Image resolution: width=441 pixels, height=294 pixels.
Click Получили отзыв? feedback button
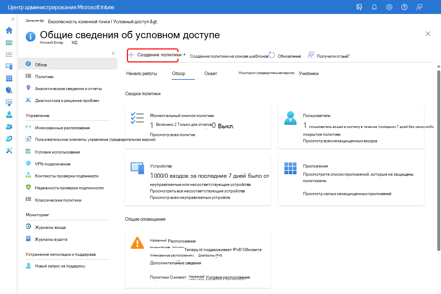click(x=328, y=56)
